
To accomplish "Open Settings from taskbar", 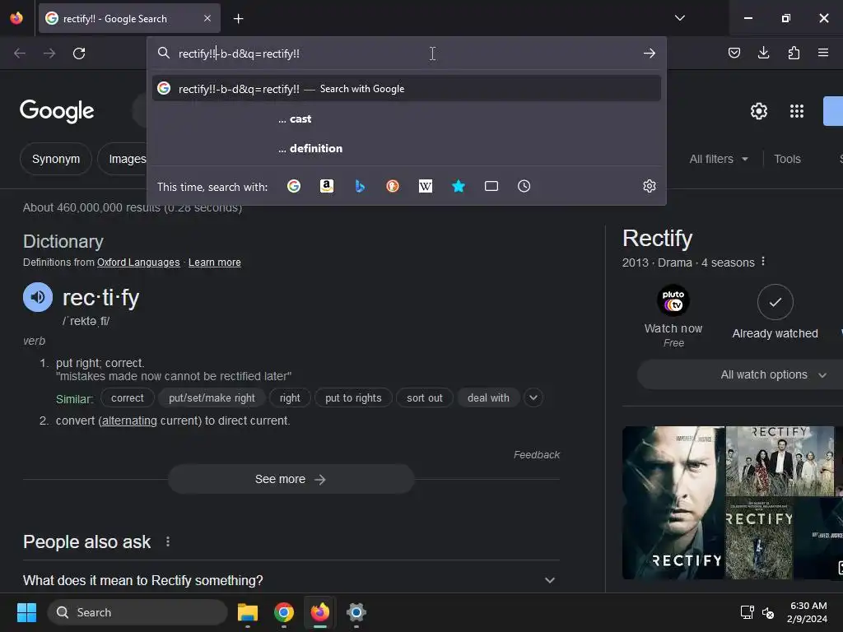I will click(x=356, y=612).
